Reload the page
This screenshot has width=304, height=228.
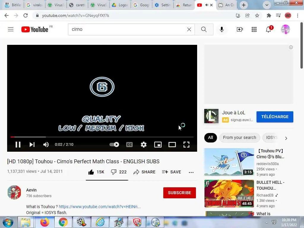[26, 15]
